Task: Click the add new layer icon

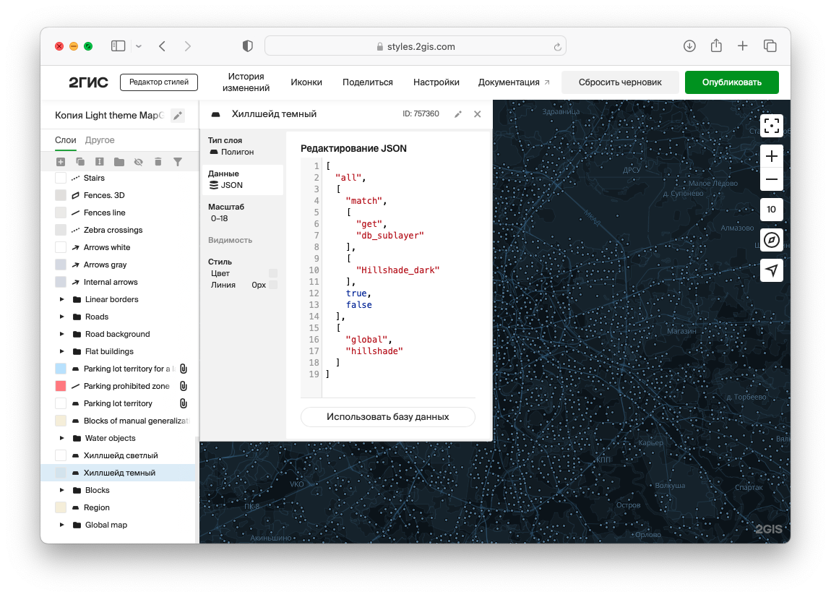Action: pos(61,162)
